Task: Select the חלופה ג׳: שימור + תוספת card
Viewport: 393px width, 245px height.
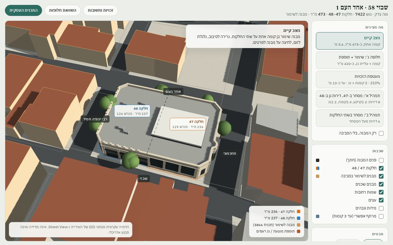Action: click(x=350, y=60)
